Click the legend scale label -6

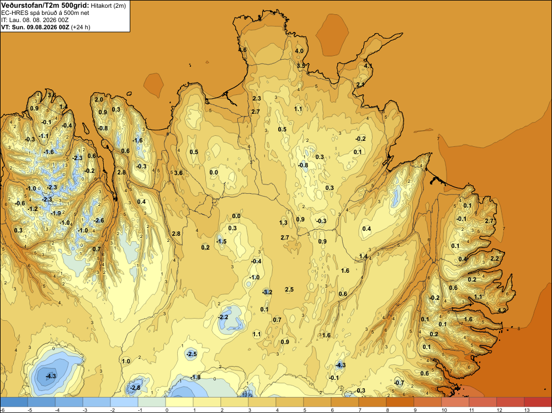[3, 410]
